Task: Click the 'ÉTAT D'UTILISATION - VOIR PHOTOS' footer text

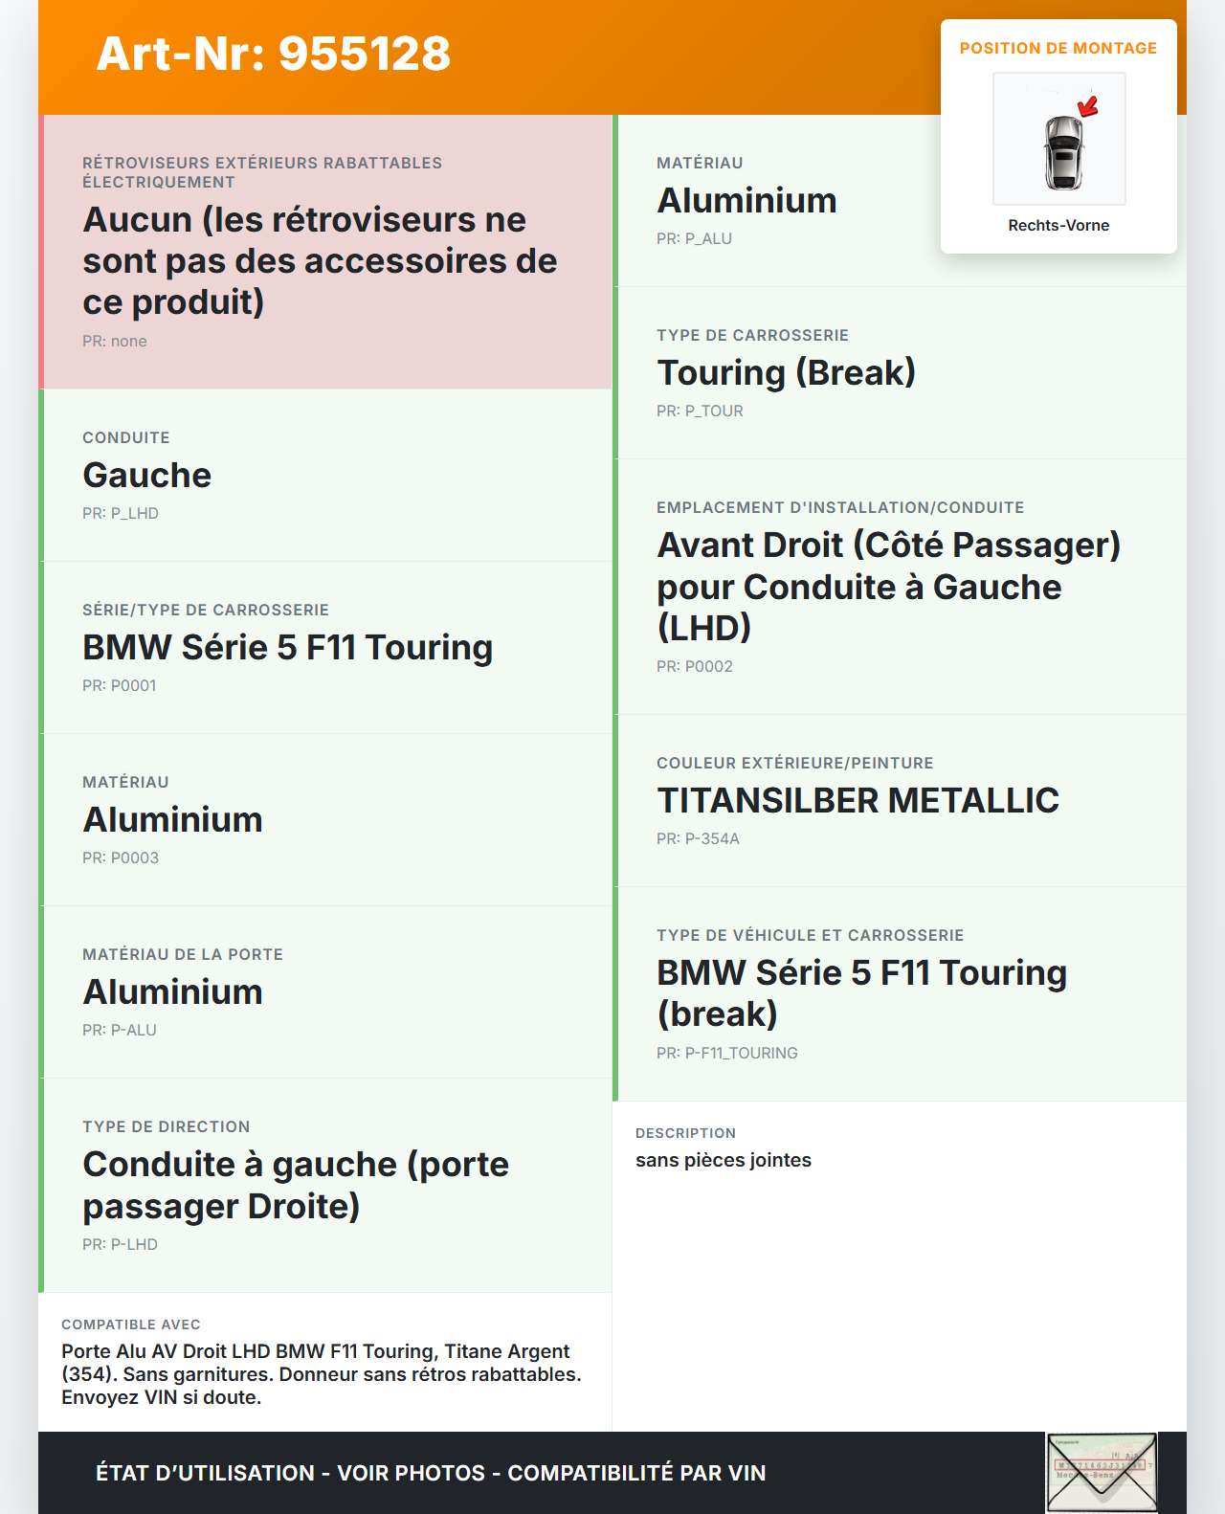Action: pos(431,1473)
